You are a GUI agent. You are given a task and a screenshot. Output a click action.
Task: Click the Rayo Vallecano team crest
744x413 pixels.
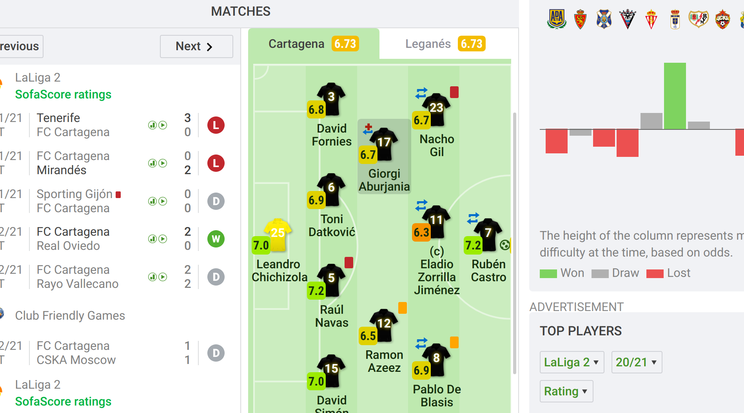click(699, 19)
